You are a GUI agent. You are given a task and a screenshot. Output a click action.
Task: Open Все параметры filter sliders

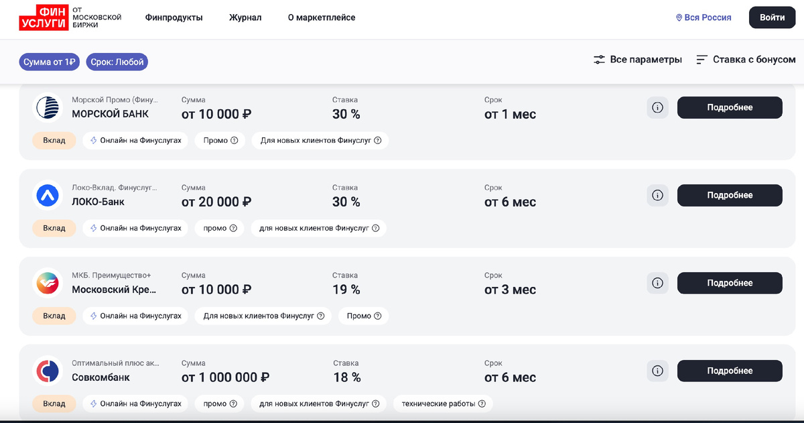638,60
